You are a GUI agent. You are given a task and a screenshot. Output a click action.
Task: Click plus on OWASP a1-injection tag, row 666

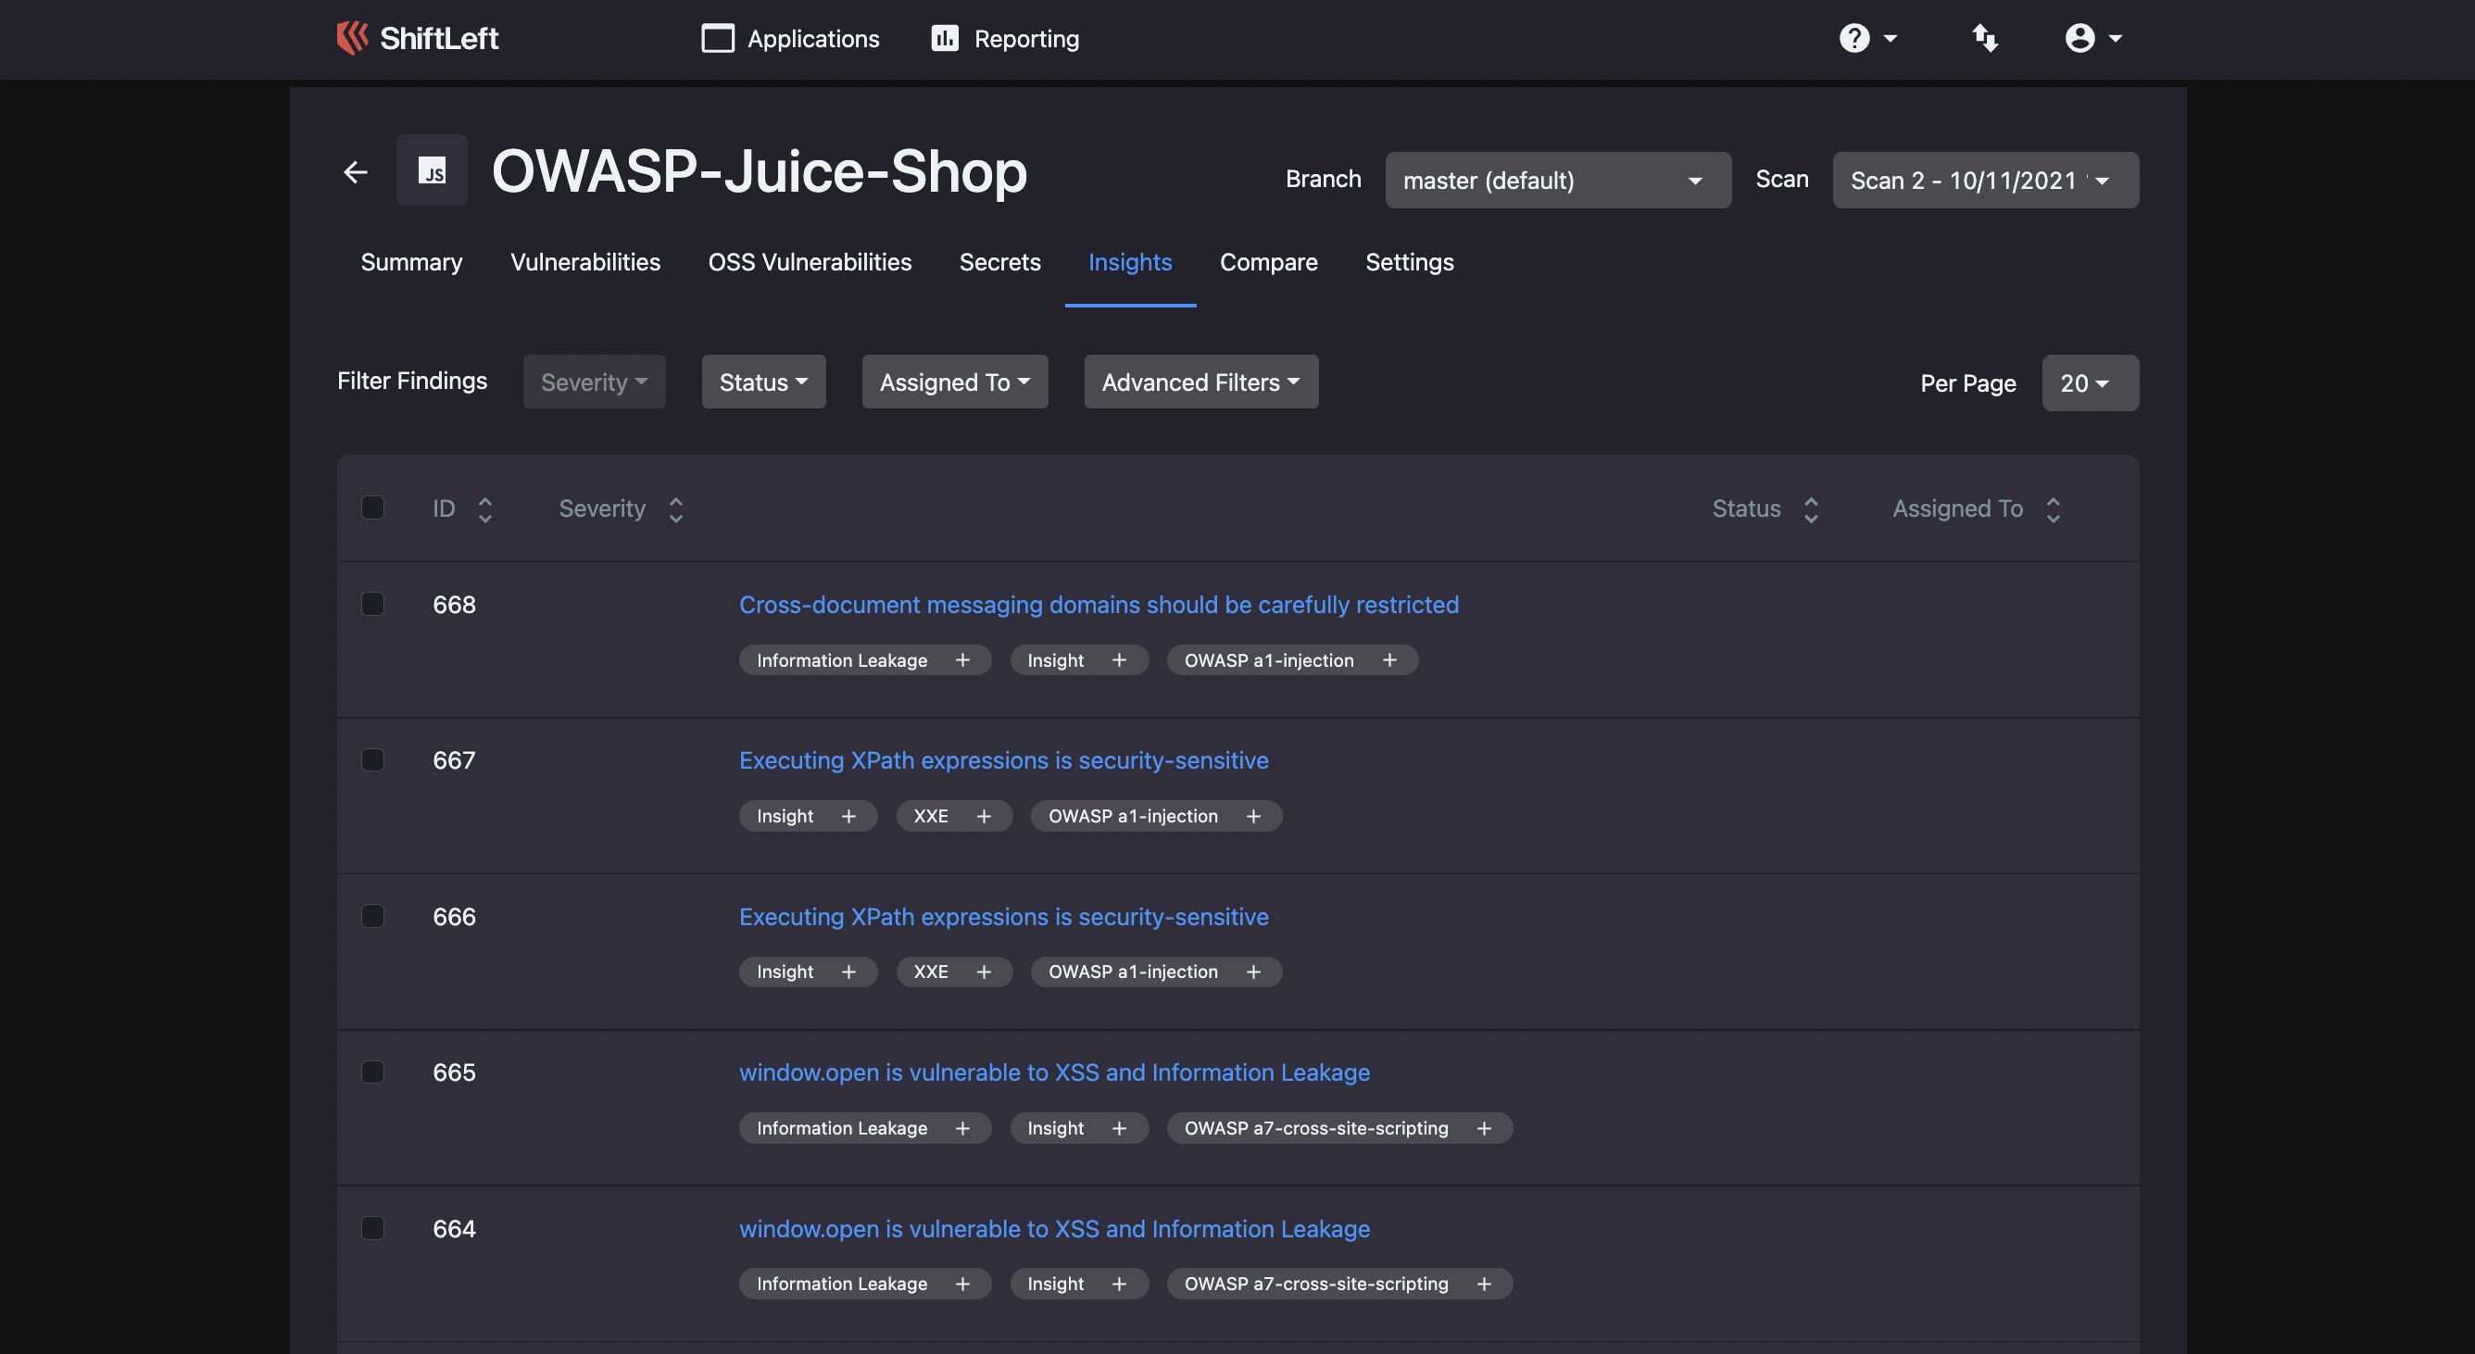1254,972
